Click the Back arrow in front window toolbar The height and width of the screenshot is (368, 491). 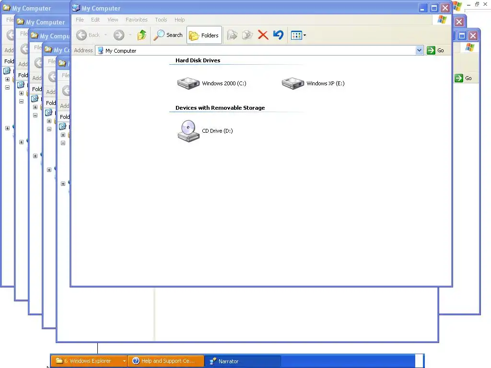(x=82, y=35)
